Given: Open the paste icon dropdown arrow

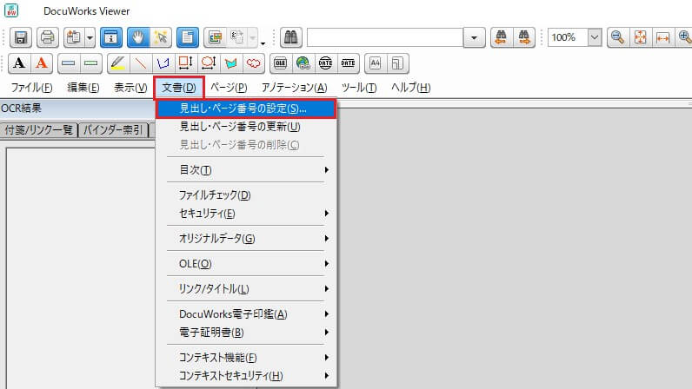Looking at the screenshot, I should [x=90, y=37].
